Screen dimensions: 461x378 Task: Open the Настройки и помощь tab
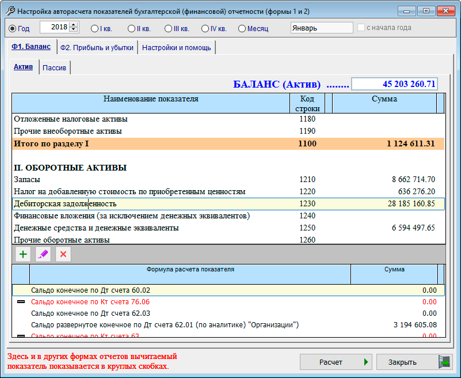(177, 48)
